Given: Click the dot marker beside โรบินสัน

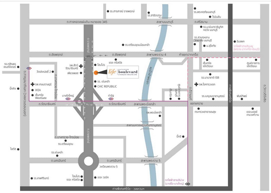Looking at the screenshot, I should click(210, 17).
